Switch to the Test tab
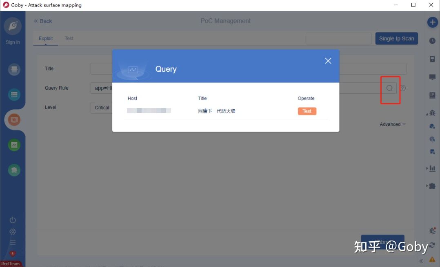Image resolution: width=440 pixels, height=267 pixels. pos(69,38)
